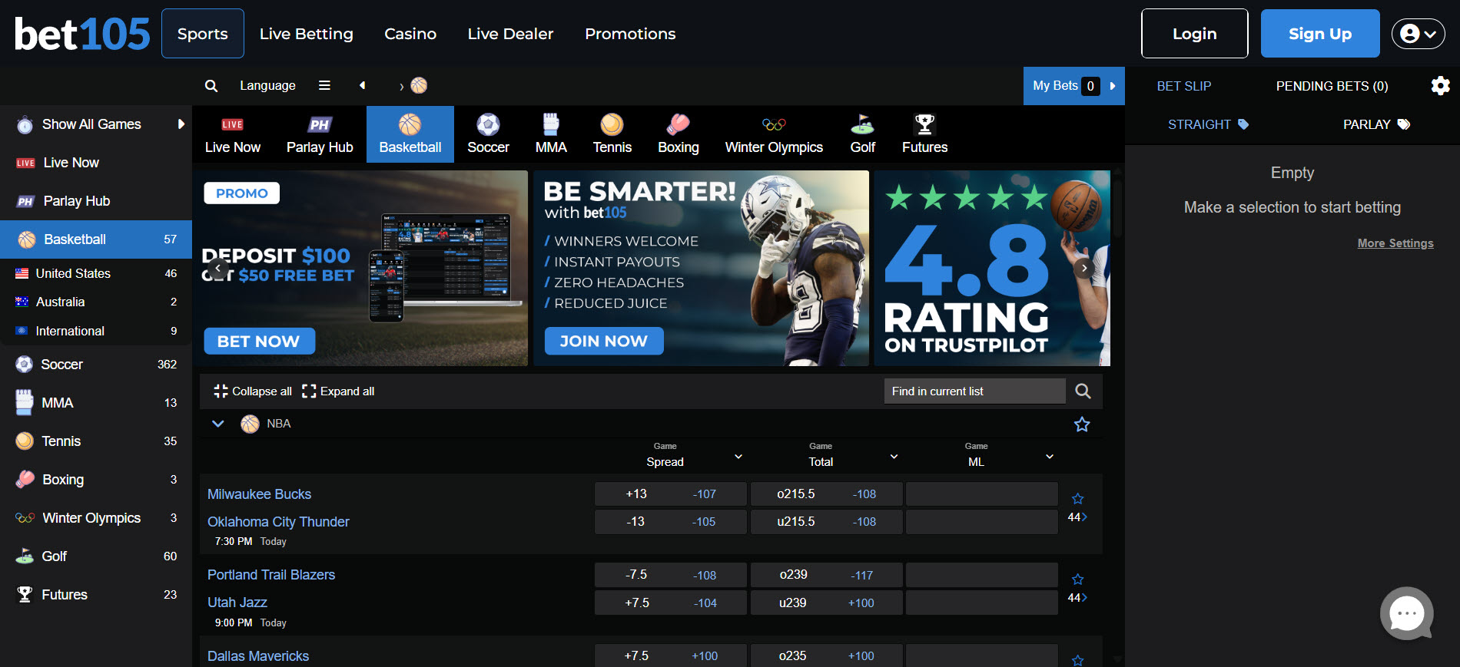Open Tennis in the left sidebar

click(96, 441)
